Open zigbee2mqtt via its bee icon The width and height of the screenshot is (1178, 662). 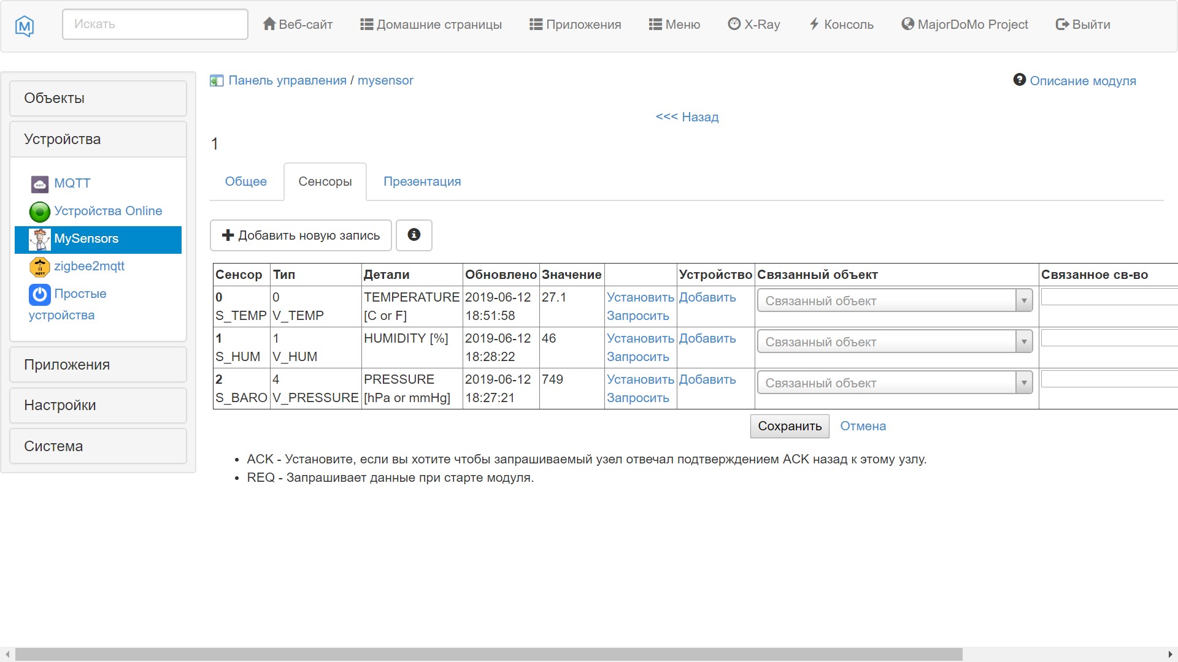click(40, 267)
